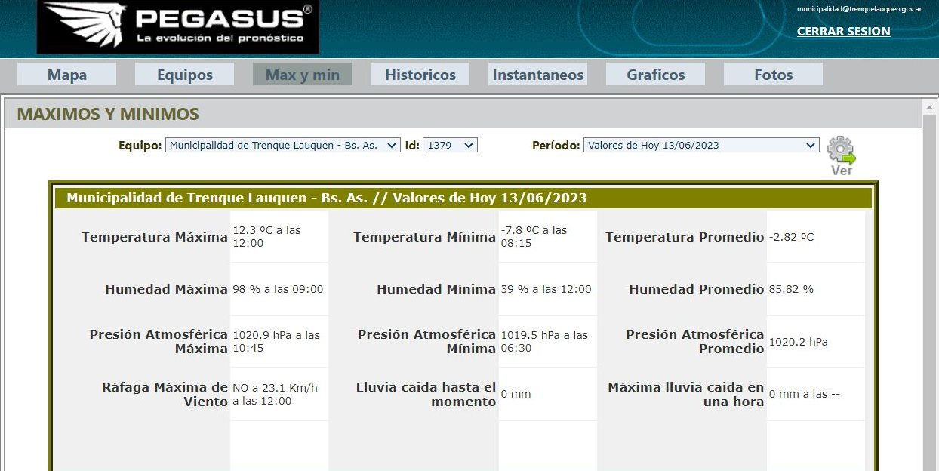Image resolution: width=939 pixels, height=471 pixels.
Task: Open the Fotos tab
Action: [x=773, y=75]
